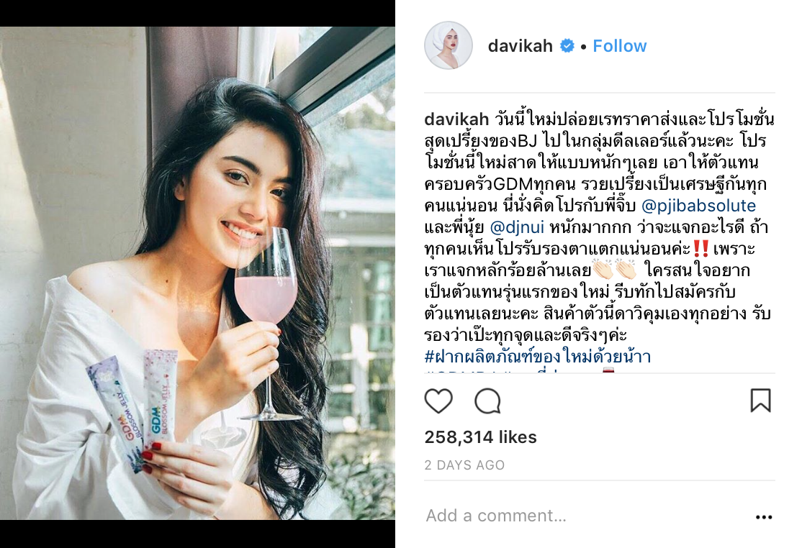802x548 pixels.
Task: Open the 2 DAYS AGO timestamp link
Action: tap(464, 465)
